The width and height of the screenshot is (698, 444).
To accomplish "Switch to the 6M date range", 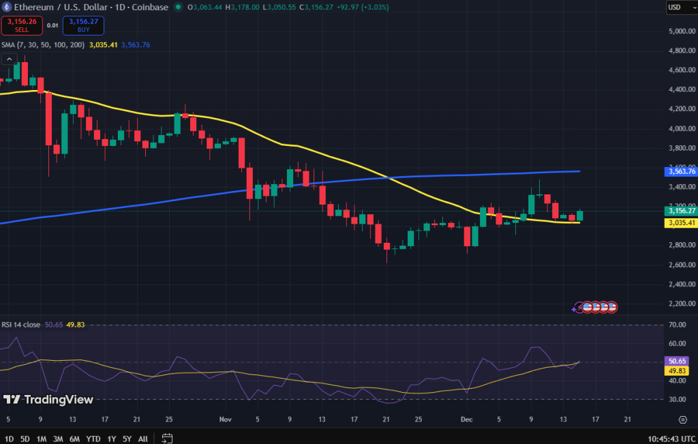I will click(74, 439).
